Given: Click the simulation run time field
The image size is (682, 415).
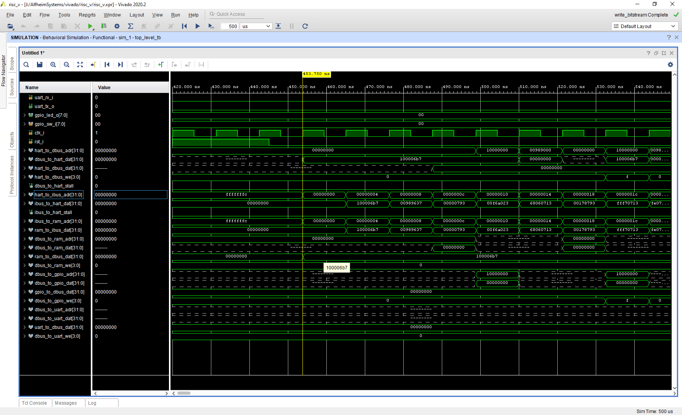Looking at the screenshot, I should click(230, 26).
